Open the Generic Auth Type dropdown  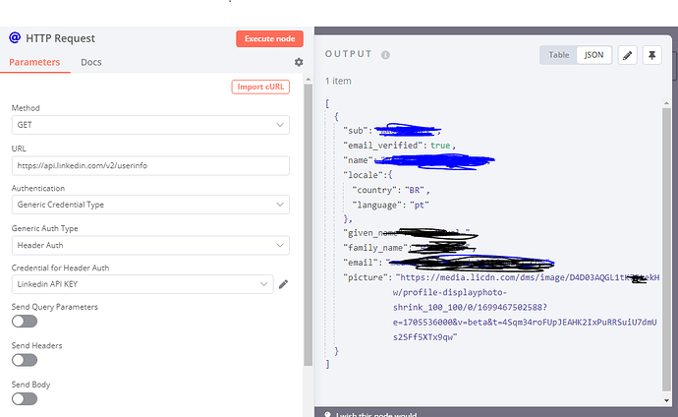[x=150, y=245]
